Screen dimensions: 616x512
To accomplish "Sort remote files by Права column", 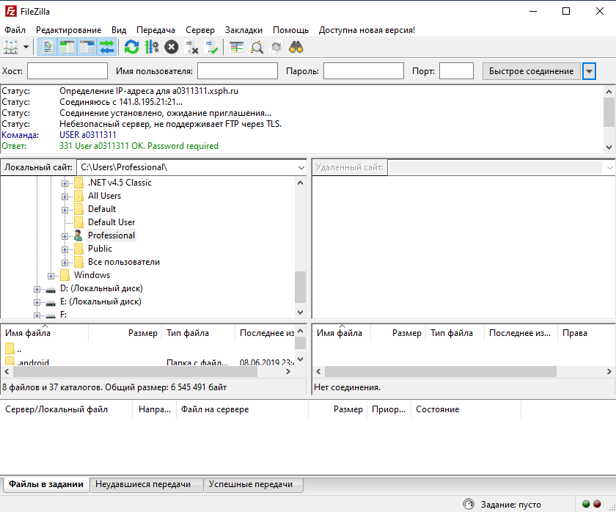I will click(x=586, y=333).
